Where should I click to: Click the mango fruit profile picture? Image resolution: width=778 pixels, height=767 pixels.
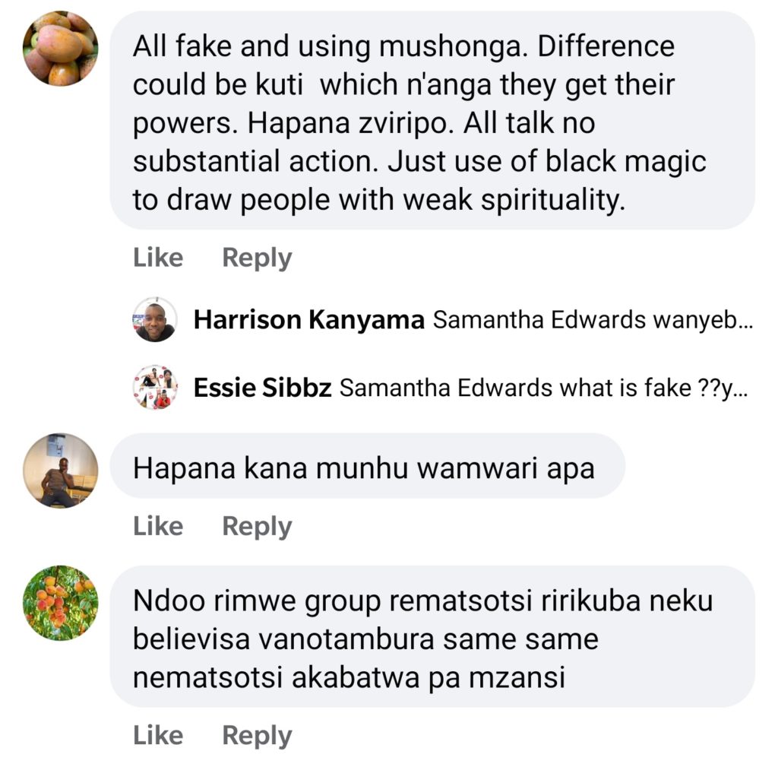60,49
